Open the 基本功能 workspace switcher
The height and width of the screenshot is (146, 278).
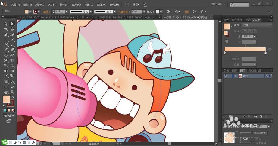218,4
